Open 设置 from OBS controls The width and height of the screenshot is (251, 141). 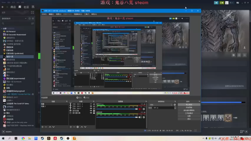pos(189,116)
